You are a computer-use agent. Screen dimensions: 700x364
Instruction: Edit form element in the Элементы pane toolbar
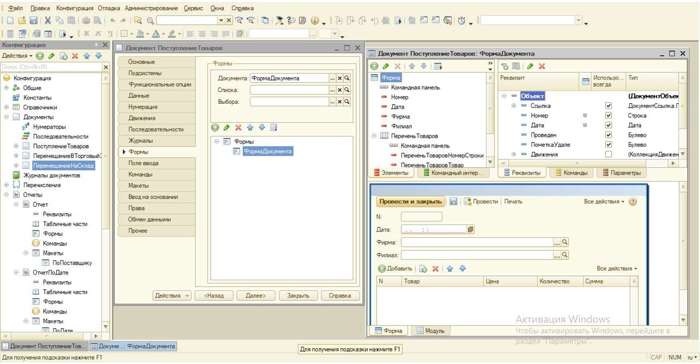pos(386,66)
